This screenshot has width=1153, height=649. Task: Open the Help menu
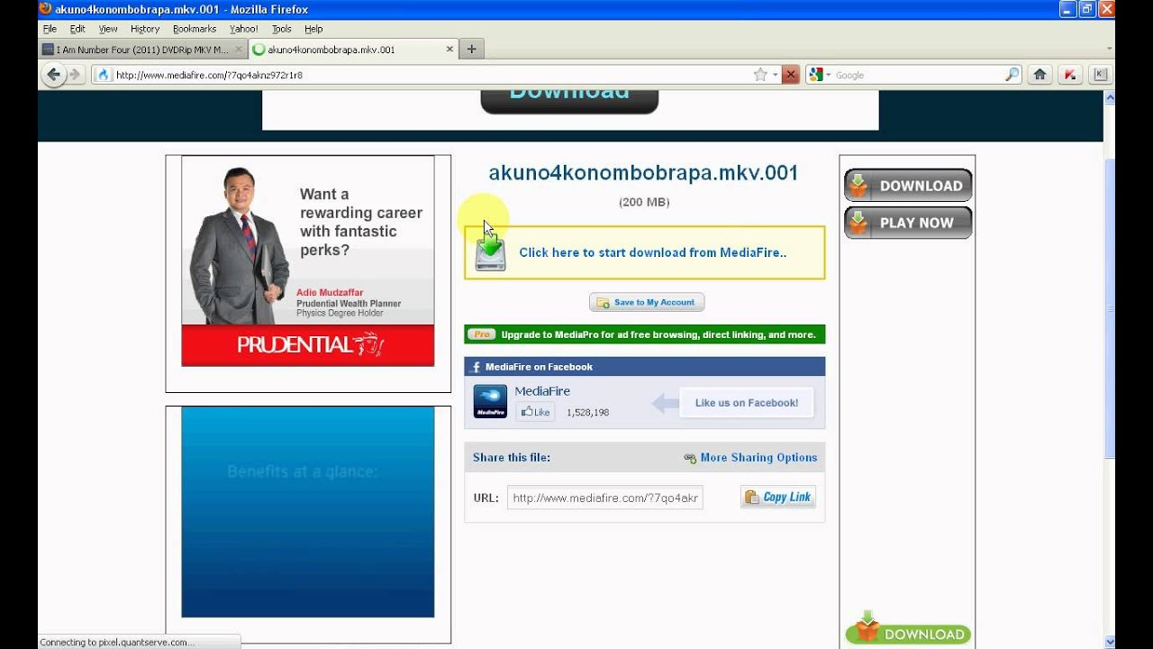click(x=313, y=29)
